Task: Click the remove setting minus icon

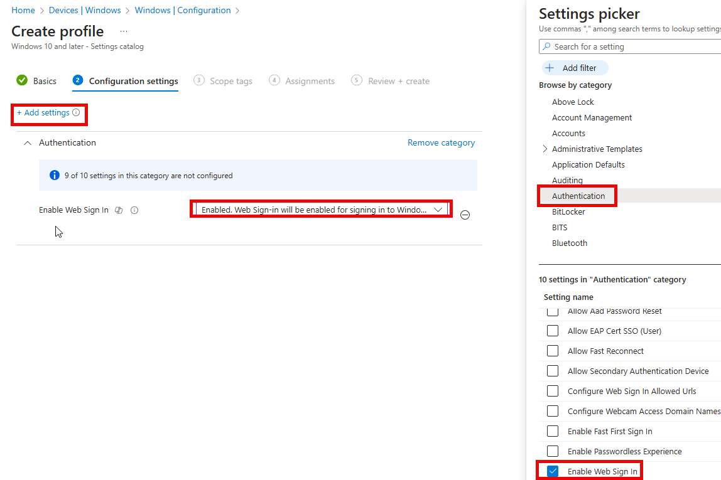Action: (x=465, y=215)
